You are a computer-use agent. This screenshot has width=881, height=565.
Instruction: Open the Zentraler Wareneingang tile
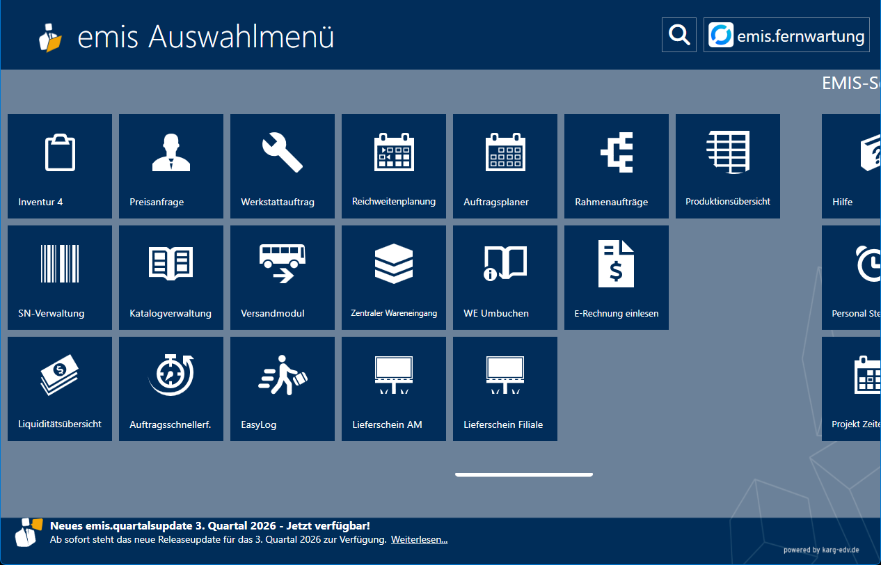point(394,278)
